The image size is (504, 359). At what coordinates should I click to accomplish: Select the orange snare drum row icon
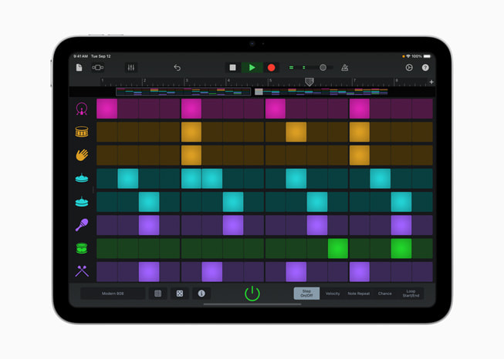coord(82,132)
